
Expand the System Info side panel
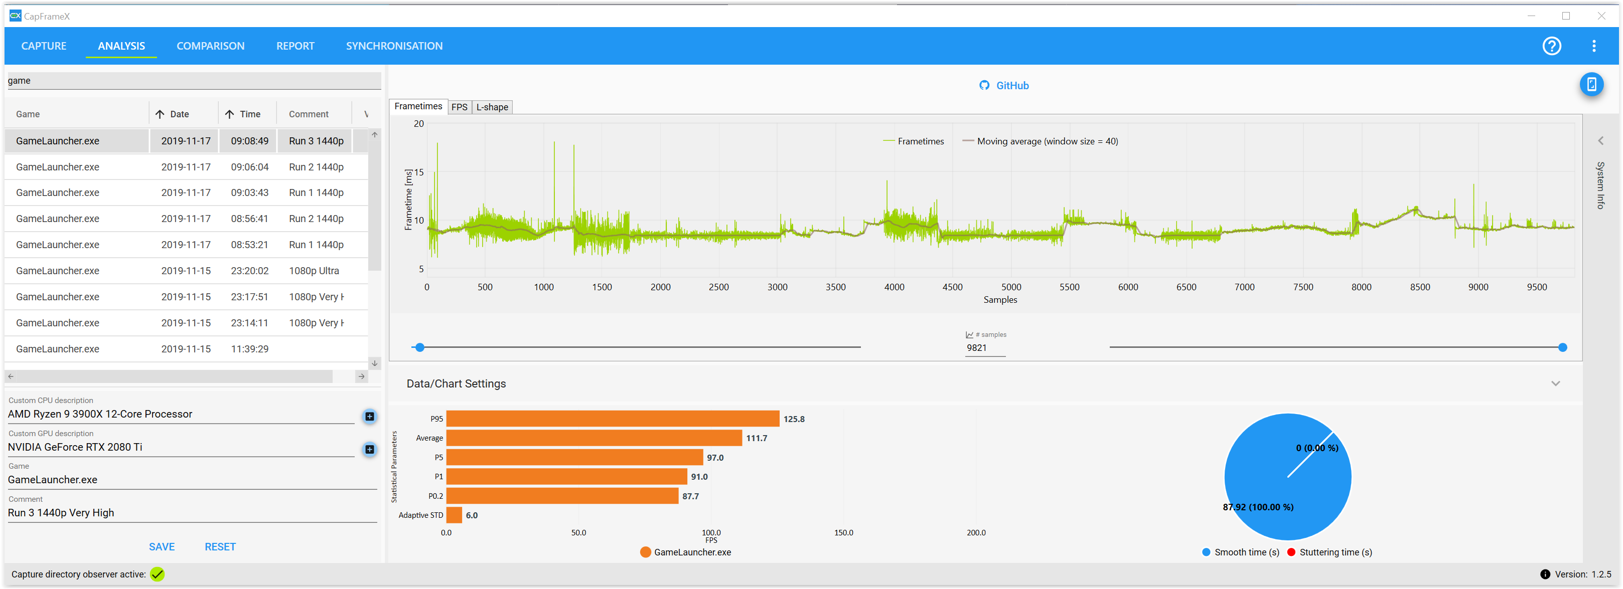coord(1600,141)
